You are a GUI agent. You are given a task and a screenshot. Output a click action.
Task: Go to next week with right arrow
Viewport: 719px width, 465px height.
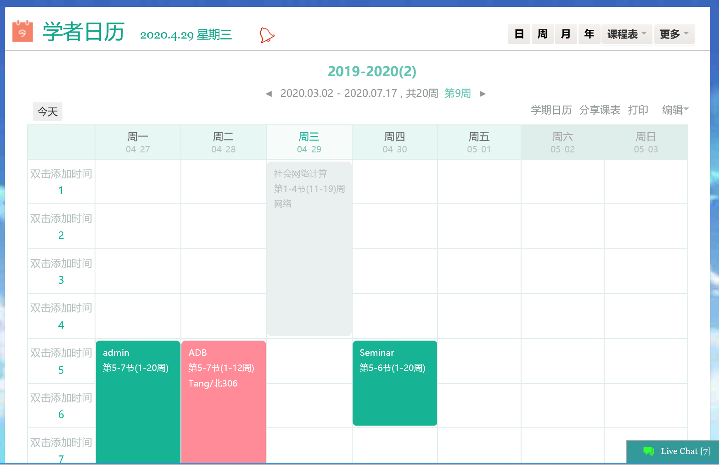click(483, 94)
